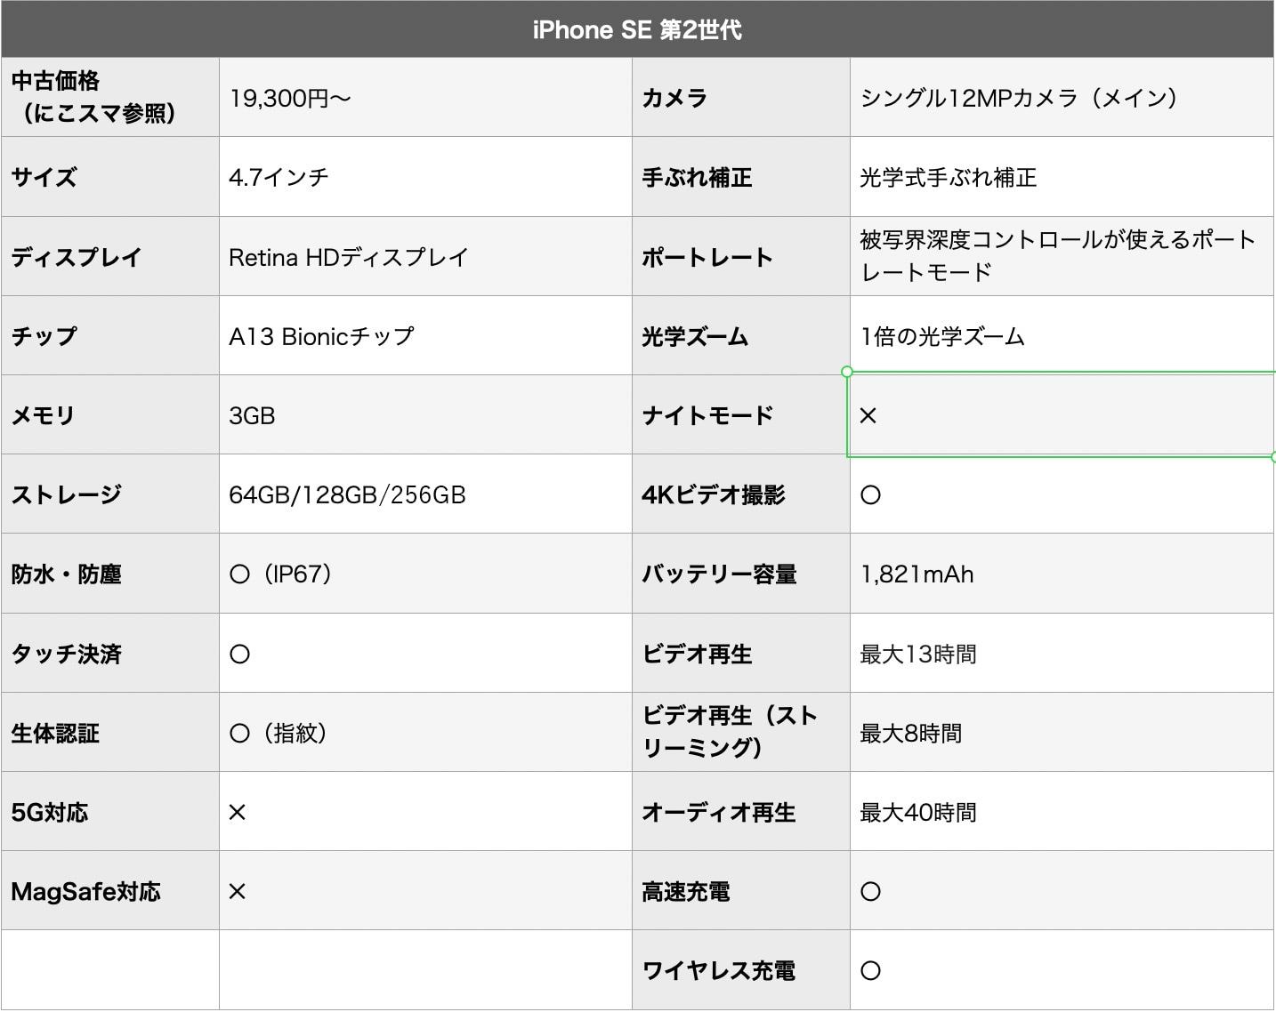Click the ワイヤレス充電 label cell
This screenshot has width=1276, height=1012.
click(741, 969)
